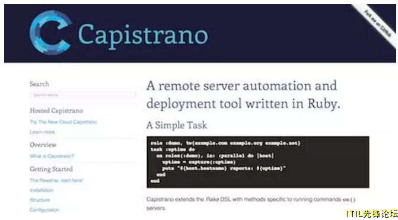Open Try The New Cloud Capistrano link
Image resolution: width=398 pixels, height=220 pixels.
63,122
